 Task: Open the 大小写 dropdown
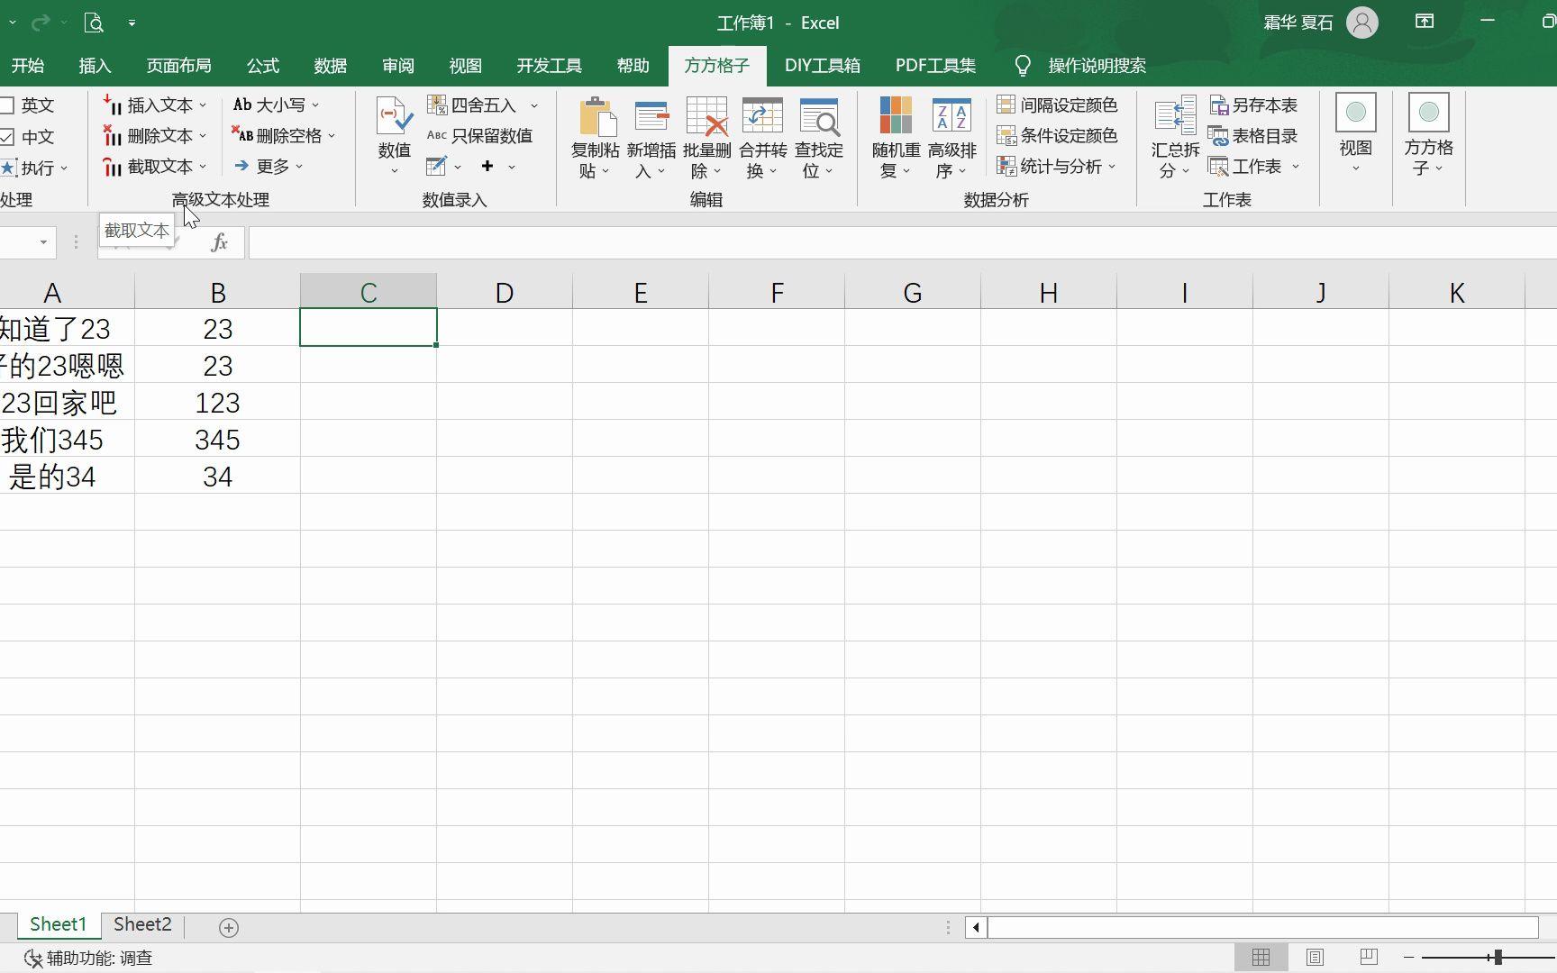click(276, 105)
